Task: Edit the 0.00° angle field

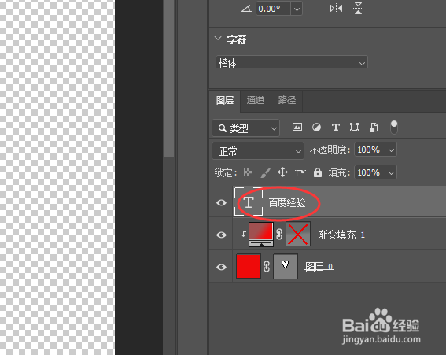Action: (x=273, y=9)
